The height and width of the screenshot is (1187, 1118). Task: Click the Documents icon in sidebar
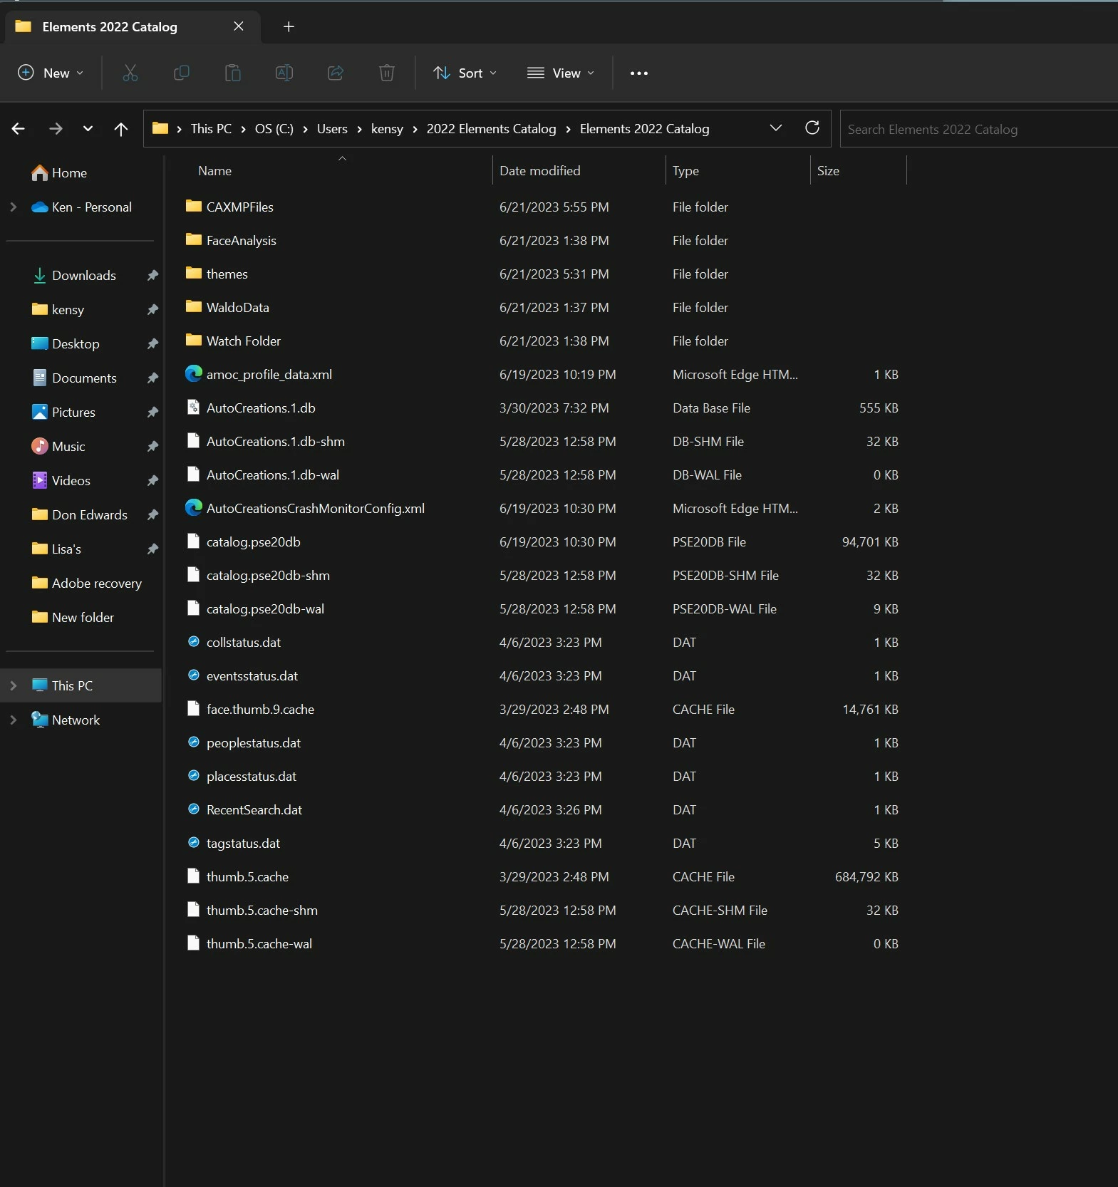click(40, 378)
